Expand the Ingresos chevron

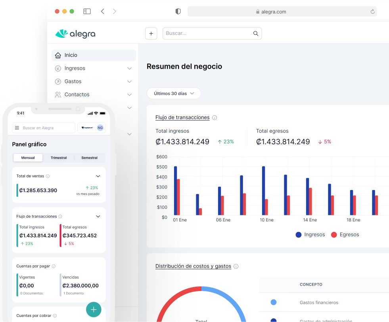[x=130, y=69]
